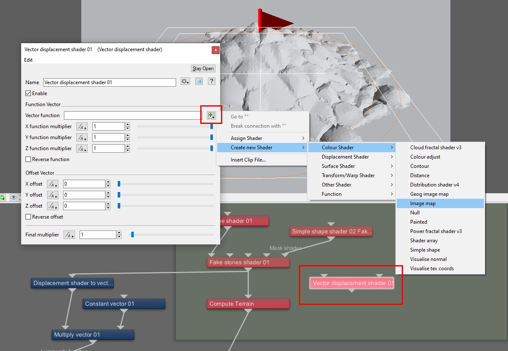Click the Y offset stepper arrows
This screenshot has width=508, height=351.
click(108, 195)
